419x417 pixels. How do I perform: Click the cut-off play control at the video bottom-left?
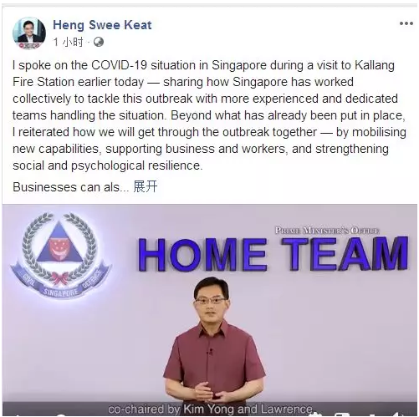click(18, 414)
